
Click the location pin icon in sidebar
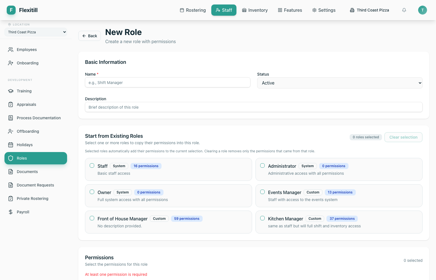pyautogui.click(x=10, y=25)
